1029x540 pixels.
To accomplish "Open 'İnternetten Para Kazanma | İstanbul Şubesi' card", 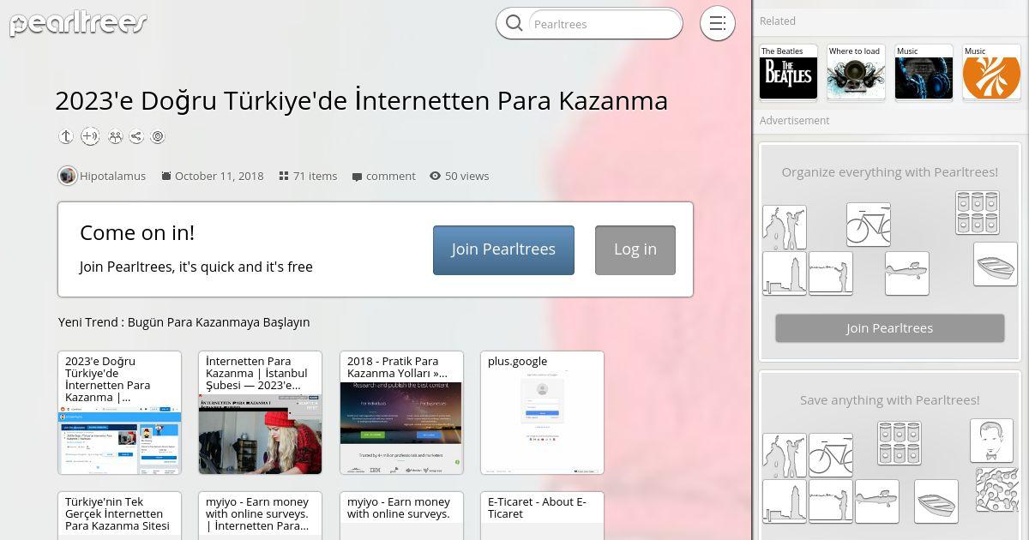I will point(260,412).
